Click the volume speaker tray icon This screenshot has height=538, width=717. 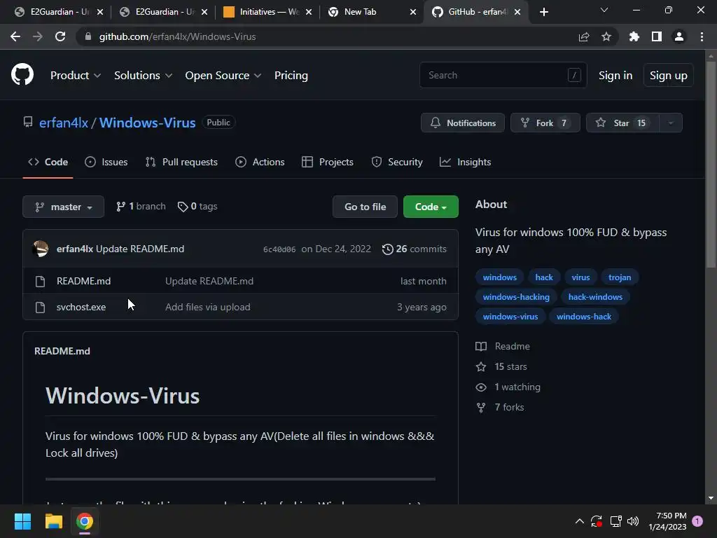pos(633,521)
